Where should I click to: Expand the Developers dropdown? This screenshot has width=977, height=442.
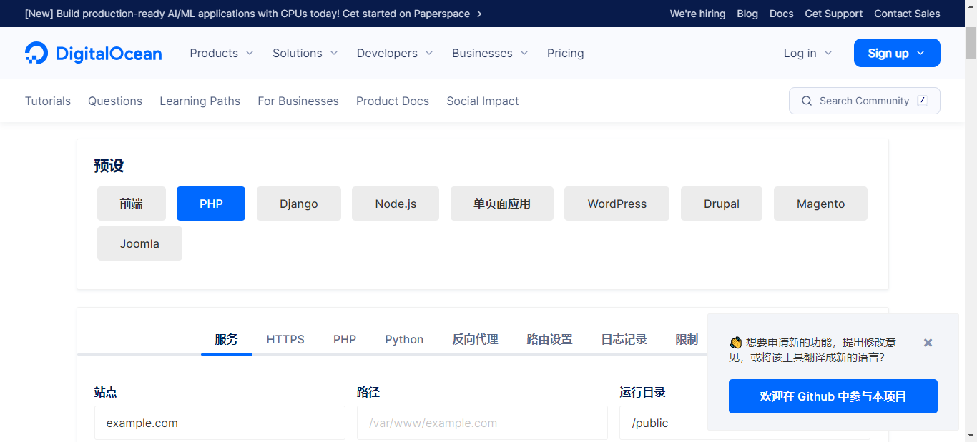[x=396, y=53]
